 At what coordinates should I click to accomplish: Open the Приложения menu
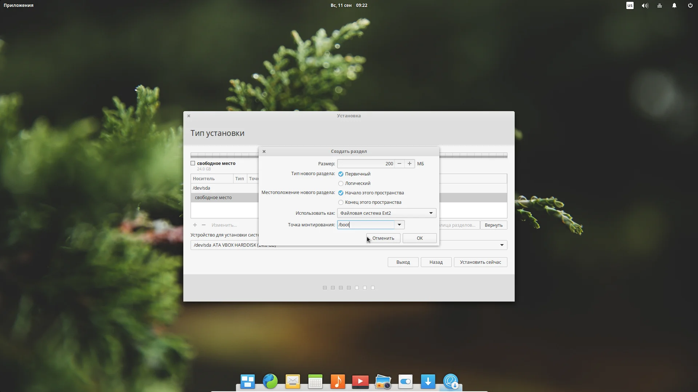pos(19,5)
